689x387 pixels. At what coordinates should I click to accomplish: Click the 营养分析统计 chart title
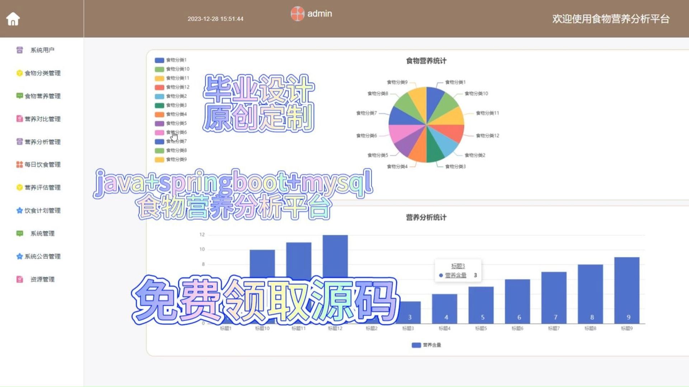(x=426, y=218)
